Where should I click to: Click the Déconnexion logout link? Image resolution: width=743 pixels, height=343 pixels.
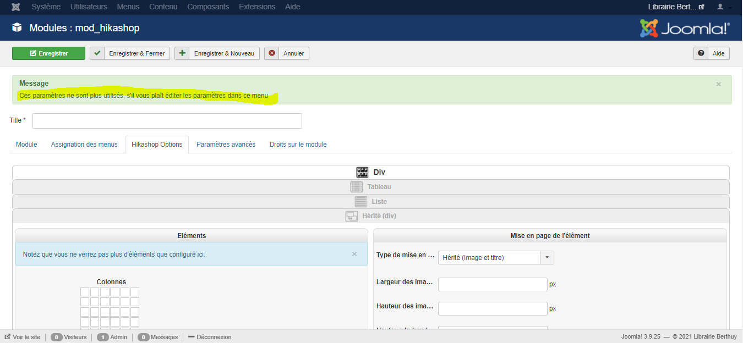[x=210, y=337]
